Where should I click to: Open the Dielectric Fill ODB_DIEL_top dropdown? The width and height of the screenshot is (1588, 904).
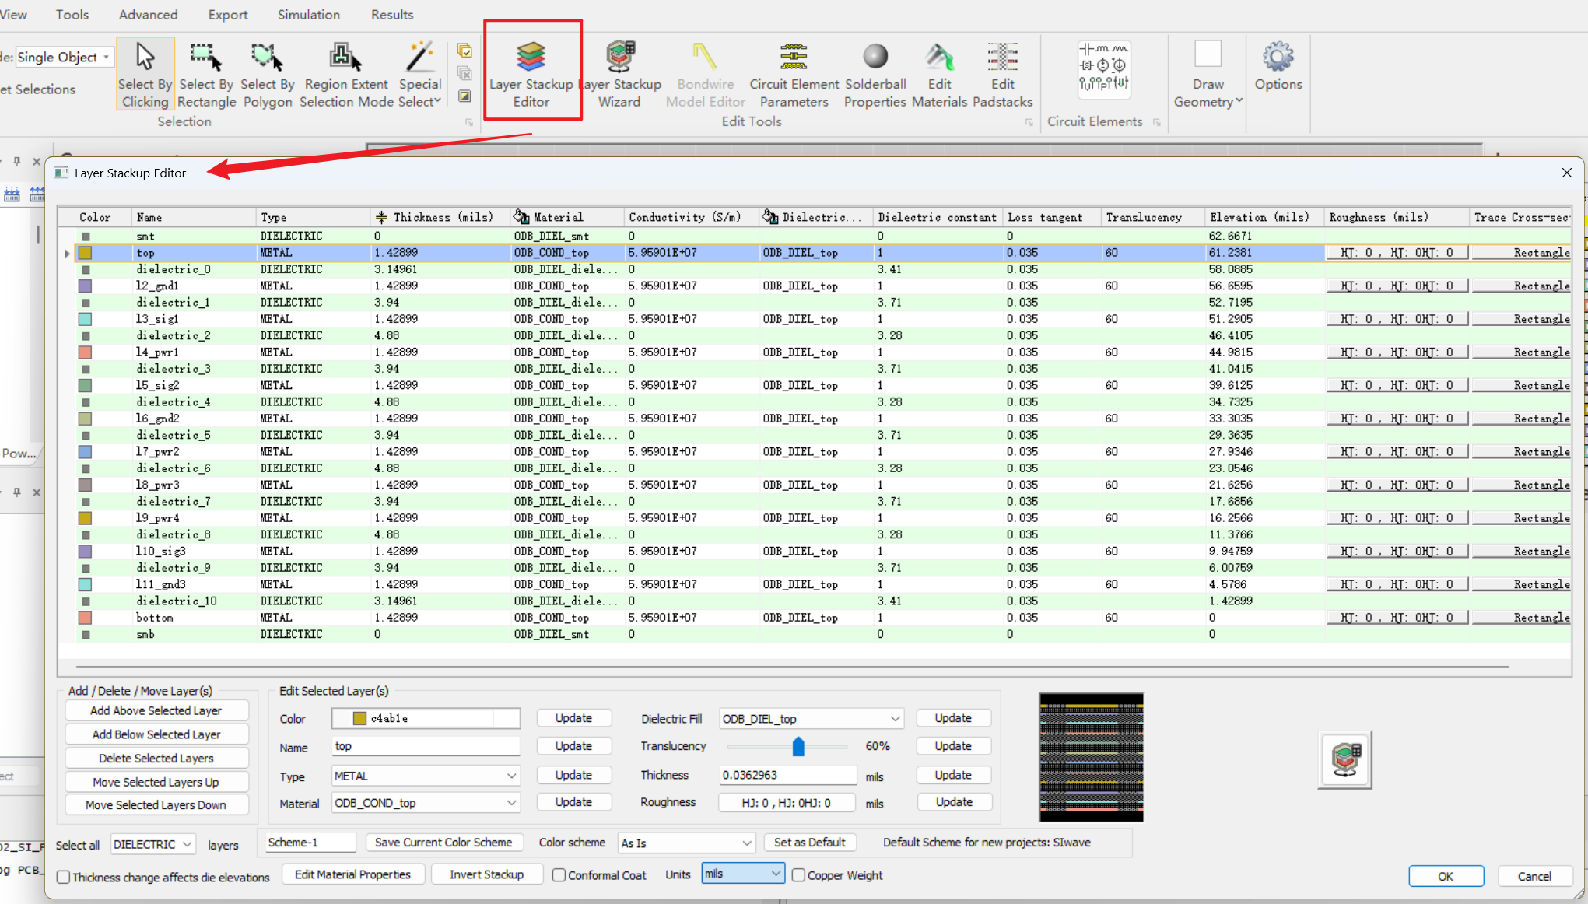pyautogui.click(x=811, y=719)
